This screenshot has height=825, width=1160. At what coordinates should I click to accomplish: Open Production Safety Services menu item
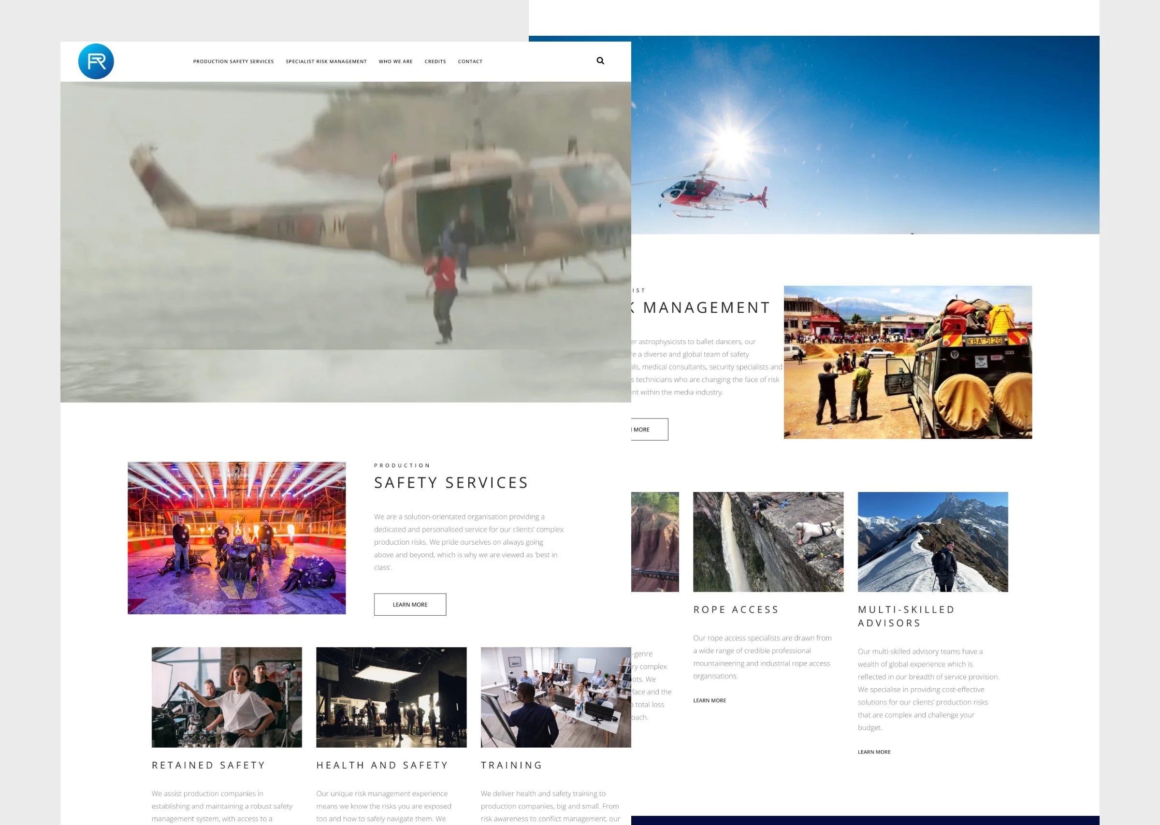[x=233, y=61]
